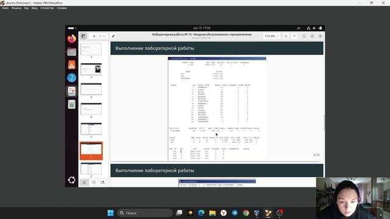Select page 7 thumbnail in sidebar
Image resolution: width=390 pixels, height=219 pixels.
[91, 169]
